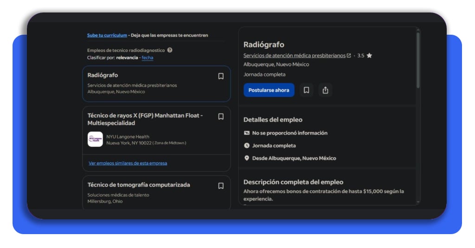Share the Radiógrafo job posting
The height and width of the screenshot is (248, 475).
click(325, 90)
